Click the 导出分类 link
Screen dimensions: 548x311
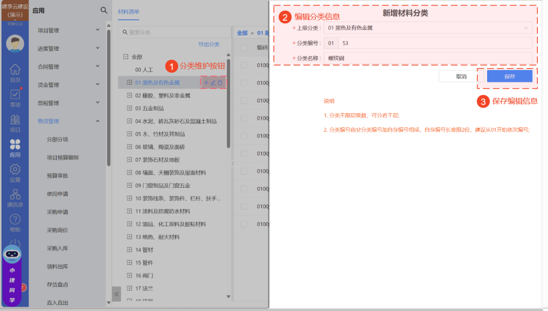point(209,45)
